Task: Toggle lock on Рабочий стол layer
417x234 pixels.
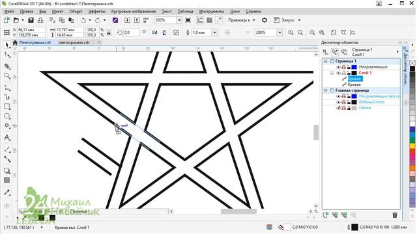Action: pos(349,102)
